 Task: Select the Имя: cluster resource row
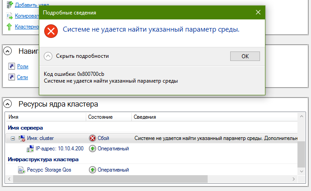pos(152,138)
